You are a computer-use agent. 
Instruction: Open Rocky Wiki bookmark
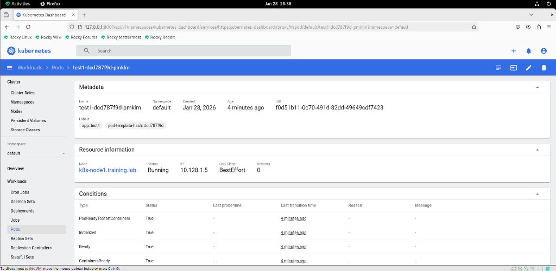coord(48,37)
